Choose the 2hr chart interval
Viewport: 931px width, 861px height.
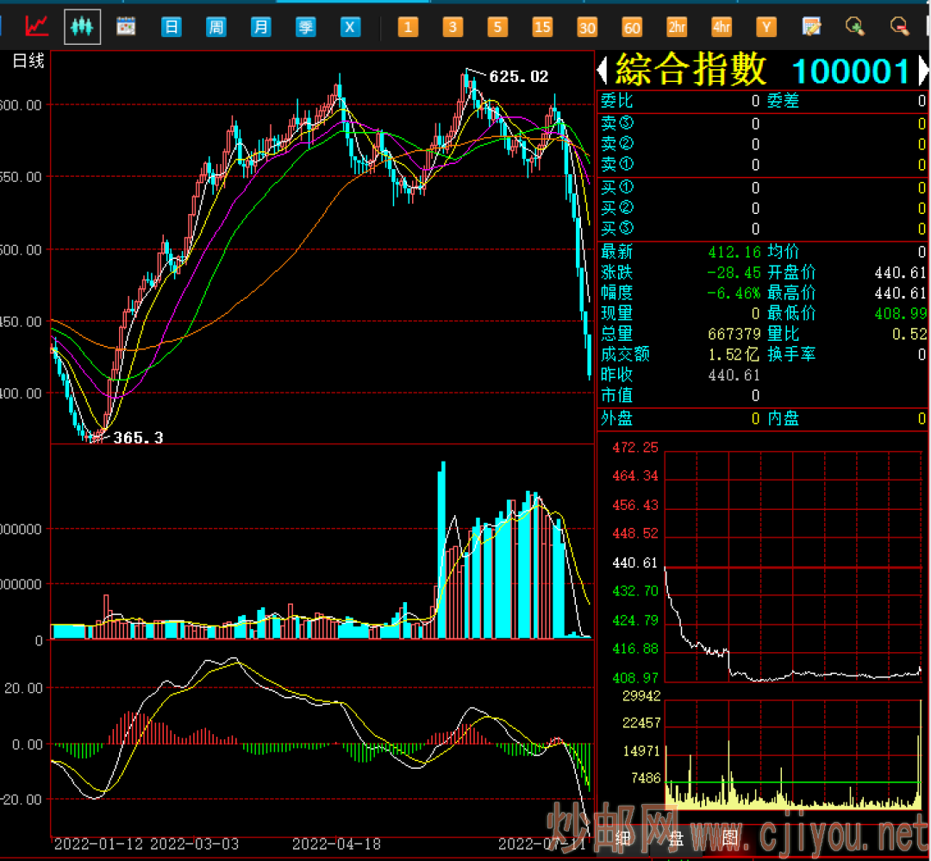tap(677, 27)
